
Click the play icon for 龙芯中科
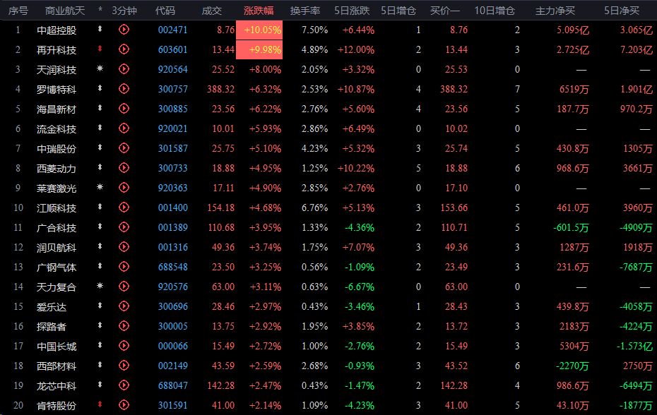124,386
